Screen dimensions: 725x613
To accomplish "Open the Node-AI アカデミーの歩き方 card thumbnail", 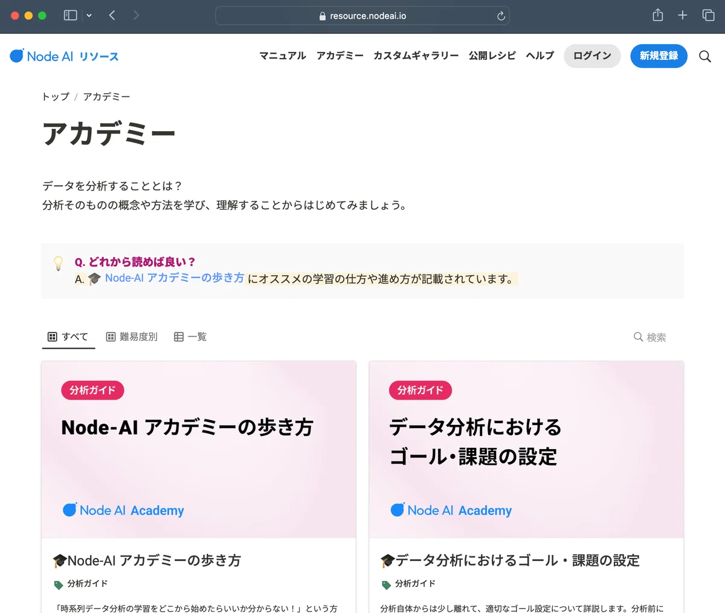I will click(199, 450).
